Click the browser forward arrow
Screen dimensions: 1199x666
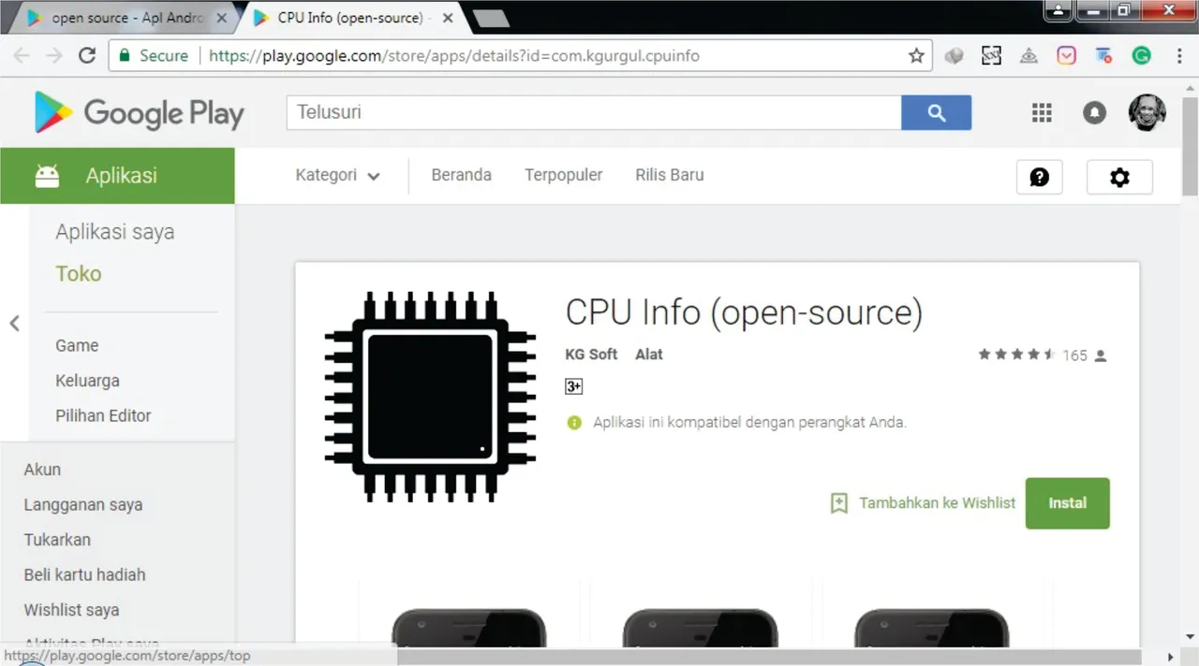[54, 56]
